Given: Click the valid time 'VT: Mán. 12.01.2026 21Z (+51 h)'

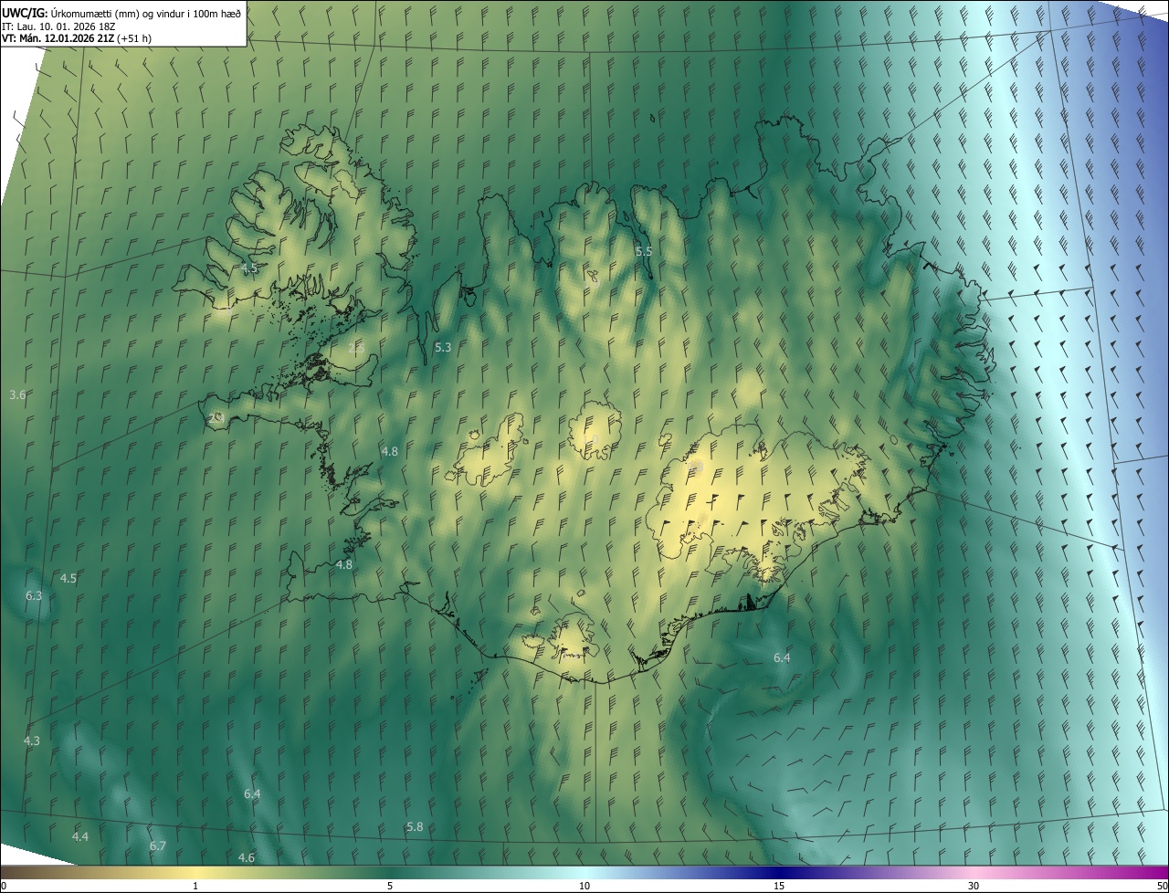Looking at the screenshot, I should tap(77, 38).
